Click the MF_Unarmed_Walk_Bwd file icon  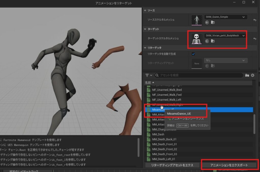tap(149, 90)
